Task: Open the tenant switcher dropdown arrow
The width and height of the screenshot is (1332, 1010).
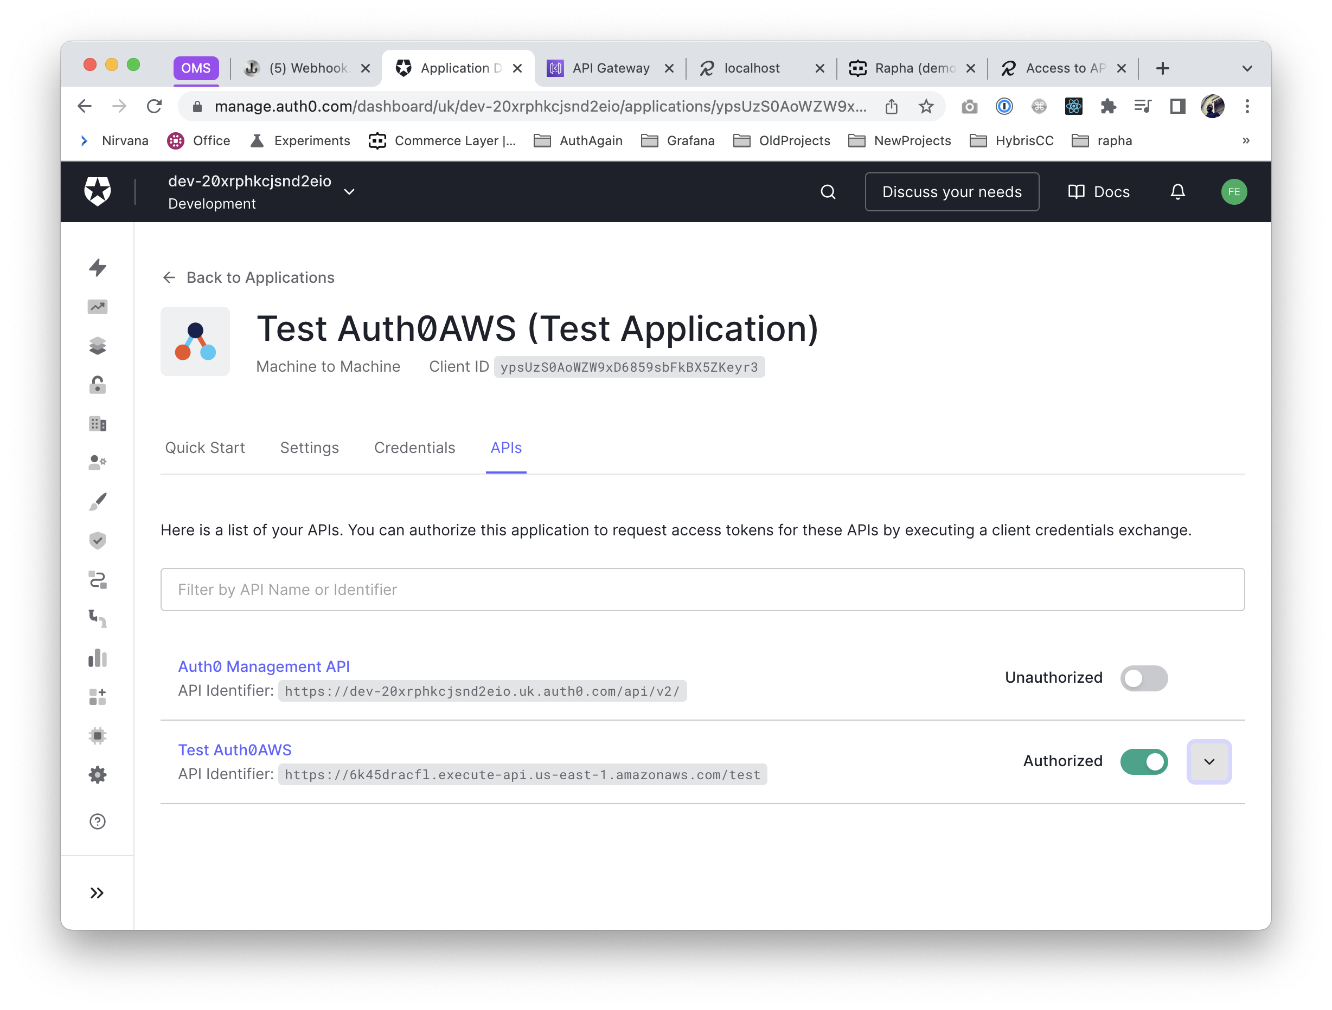Action: pos(349,192)
